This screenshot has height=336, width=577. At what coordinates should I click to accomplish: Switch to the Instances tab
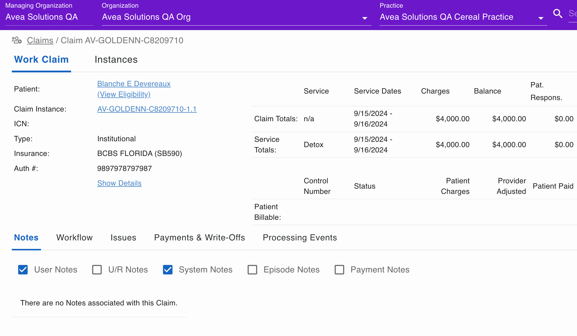pos(116,60)
